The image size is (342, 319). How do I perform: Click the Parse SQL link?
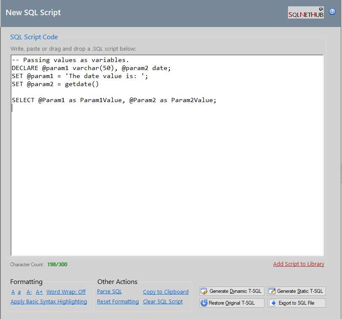pyautogui.click(x=109, y=292)
